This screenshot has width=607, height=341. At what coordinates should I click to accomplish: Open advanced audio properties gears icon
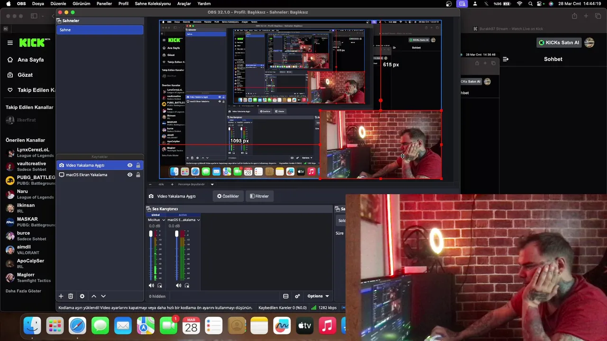(x=297, y=296)
